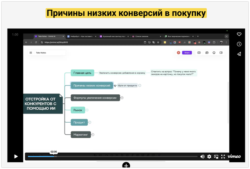
Task: Enter fullscreen video mode
Action: click(x=223, y=156)
